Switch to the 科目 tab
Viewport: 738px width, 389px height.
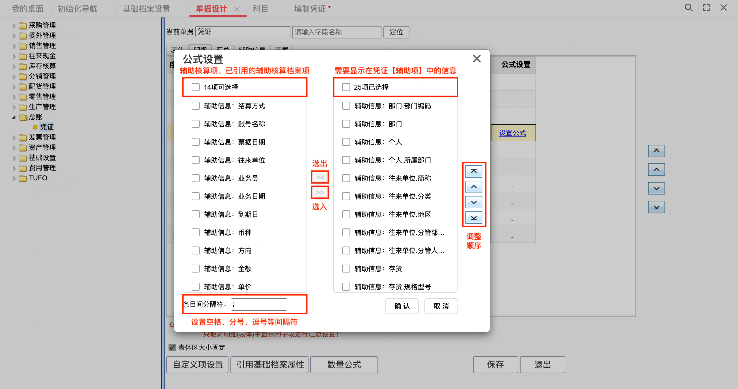pos(260,8)
